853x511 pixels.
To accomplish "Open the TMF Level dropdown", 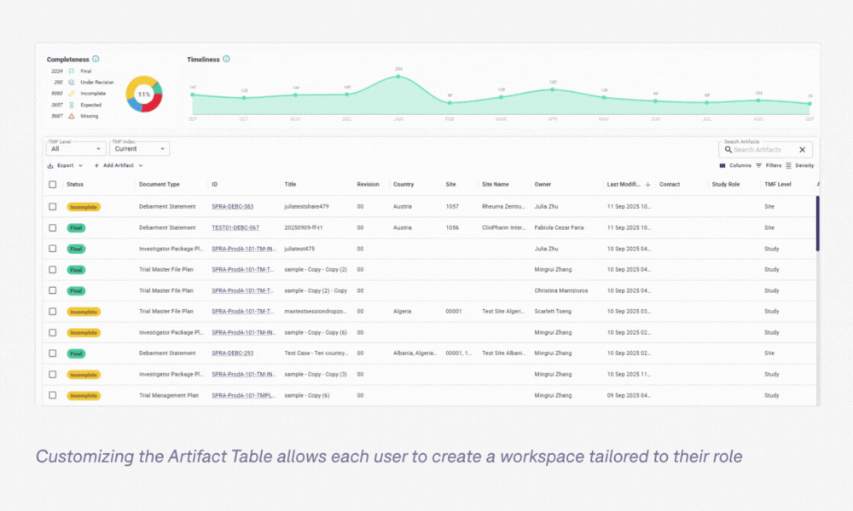I will pyautogui.click(x=74, y=148).
